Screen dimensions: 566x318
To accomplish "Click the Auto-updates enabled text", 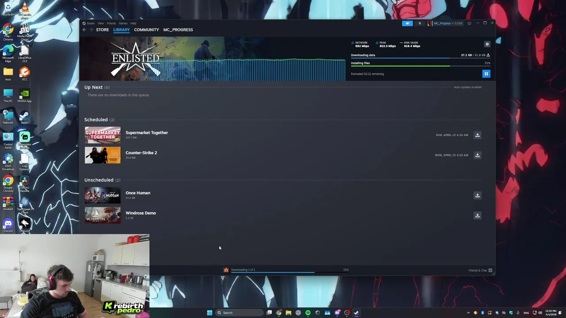I will [x=467, y=87].
